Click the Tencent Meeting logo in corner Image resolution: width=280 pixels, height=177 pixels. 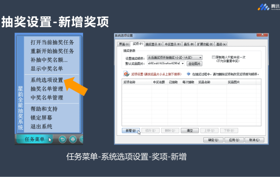[x=263, y=7]
